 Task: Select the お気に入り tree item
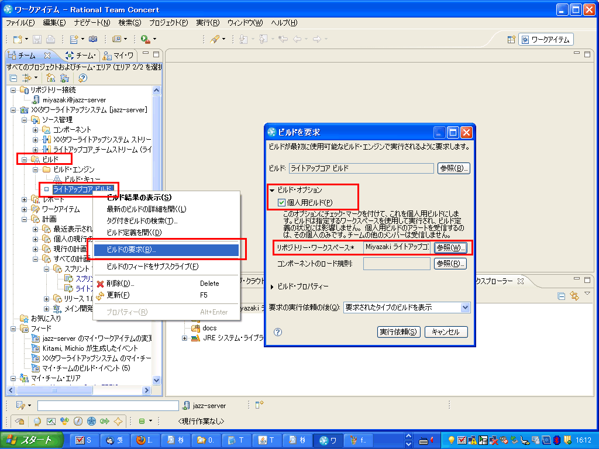click(x=46, y=319)
